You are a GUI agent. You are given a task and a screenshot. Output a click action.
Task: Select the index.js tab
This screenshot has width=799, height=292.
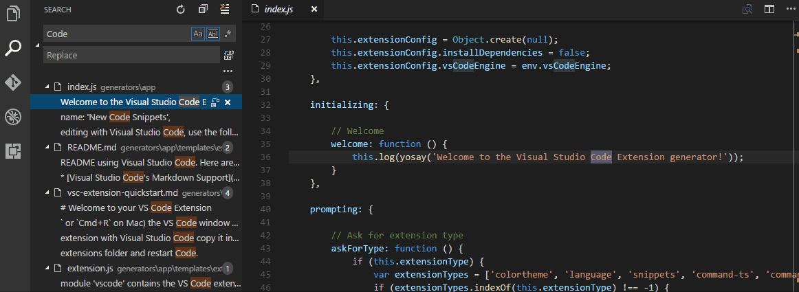pyautogui.click(x=278, y=10)
